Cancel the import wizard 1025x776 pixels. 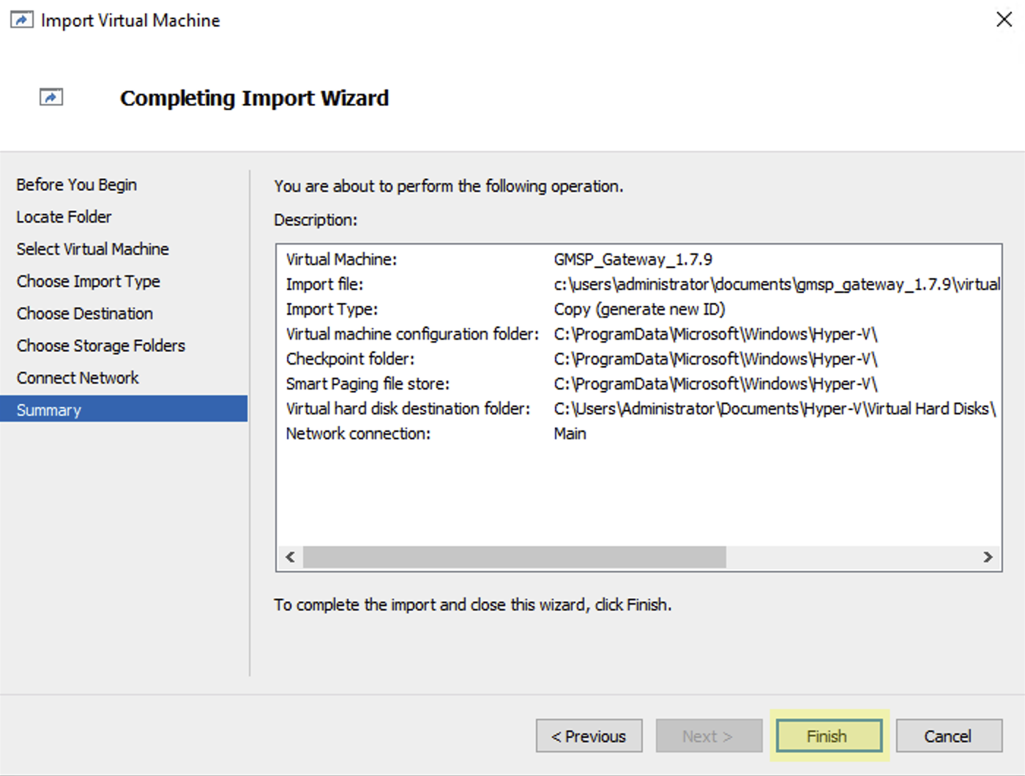[x=948, y=736]
